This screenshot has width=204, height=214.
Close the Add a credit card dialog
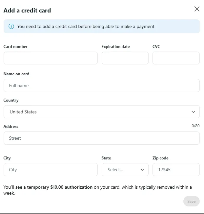point(197,9)
